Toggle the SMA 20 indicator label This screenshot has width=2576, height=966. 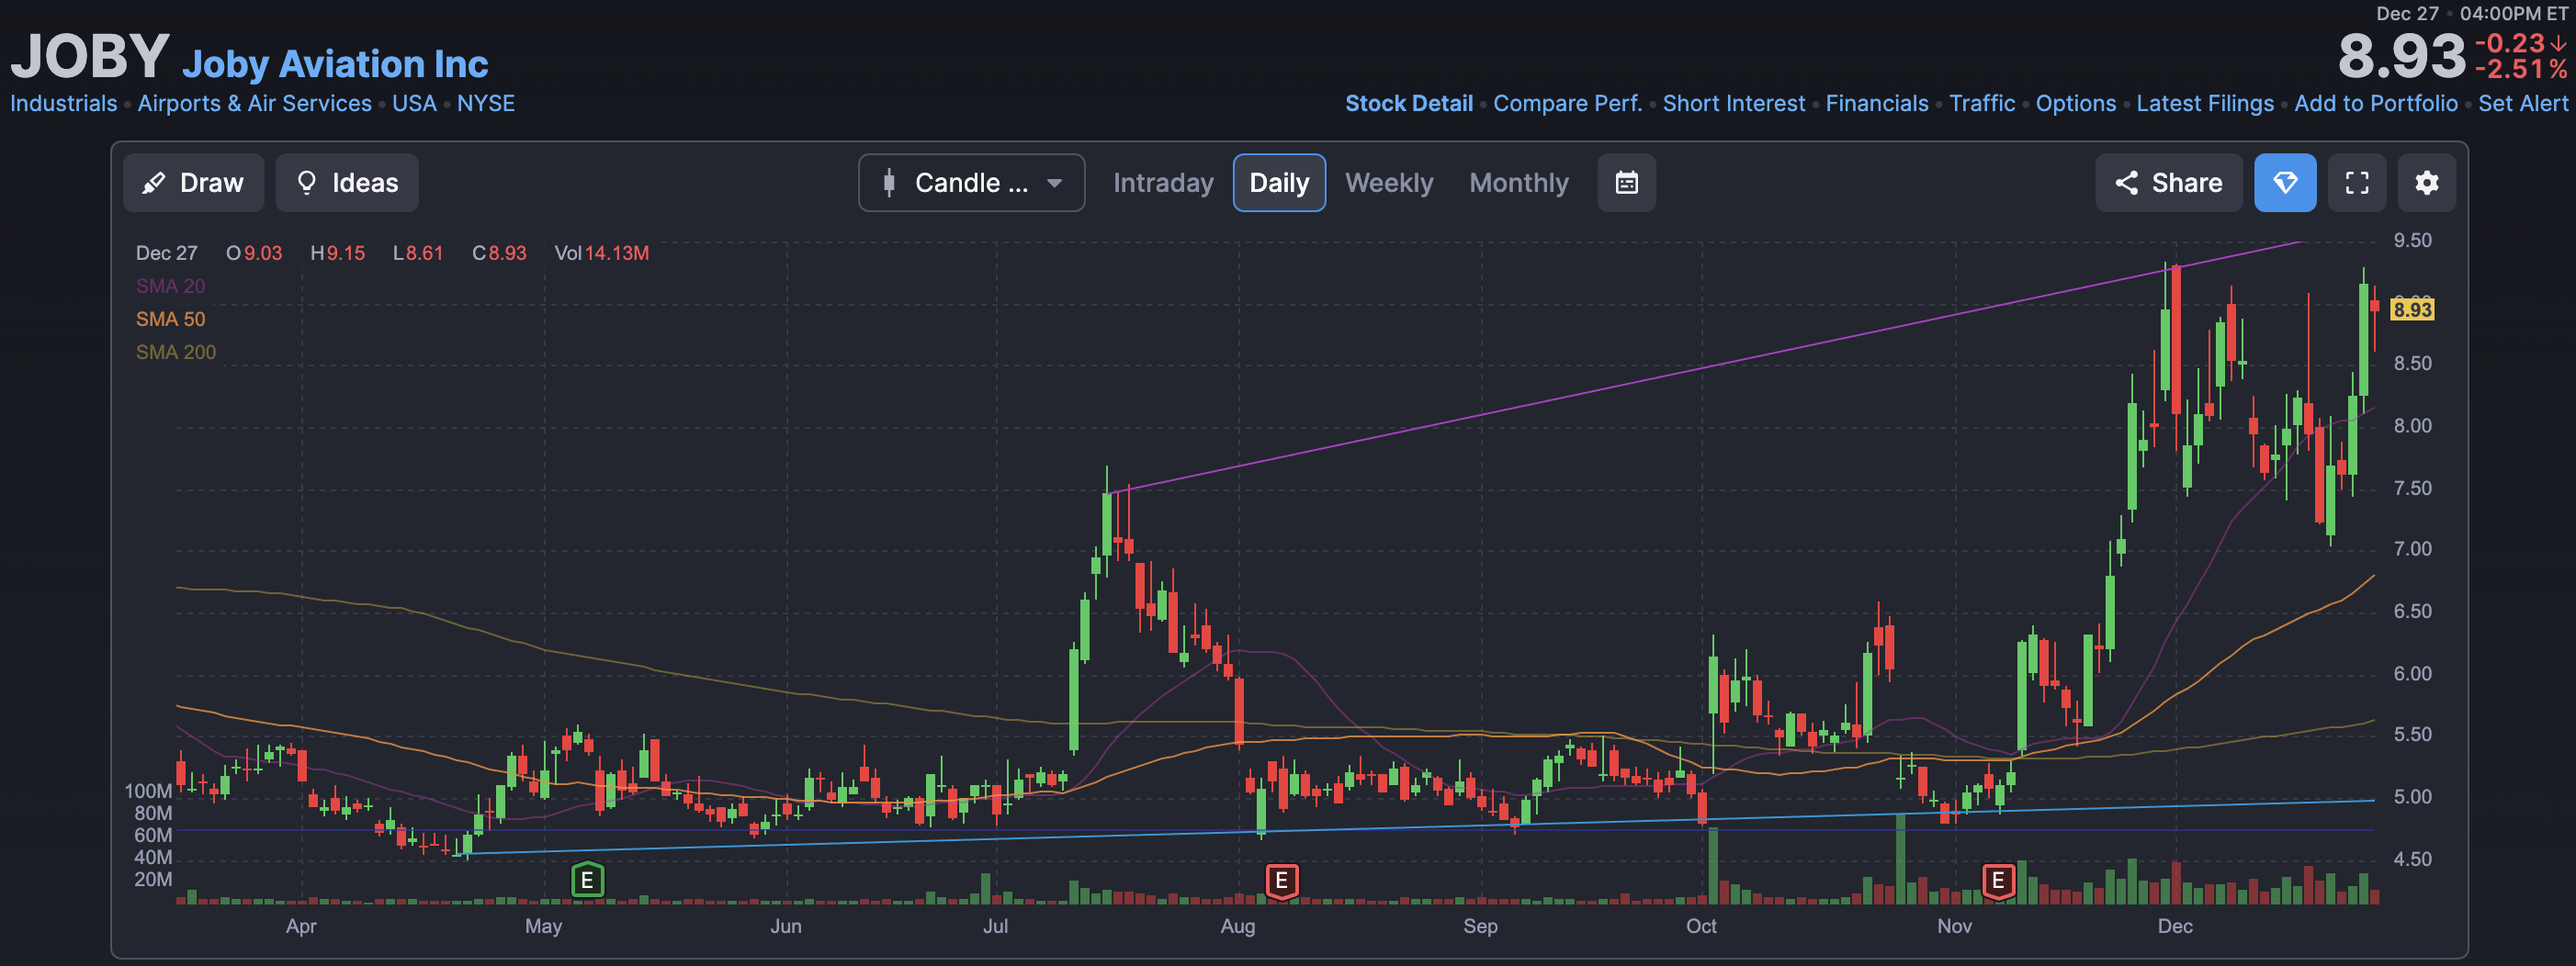coord(170,286)
